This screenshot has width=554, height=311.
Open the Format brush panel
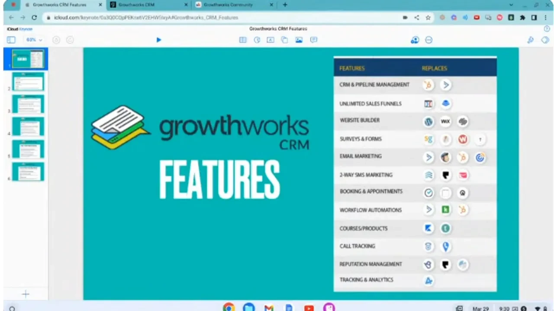coord(531,40)
